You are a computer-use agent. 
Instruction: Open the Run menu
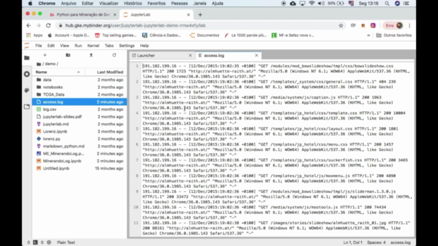(78, 46)
